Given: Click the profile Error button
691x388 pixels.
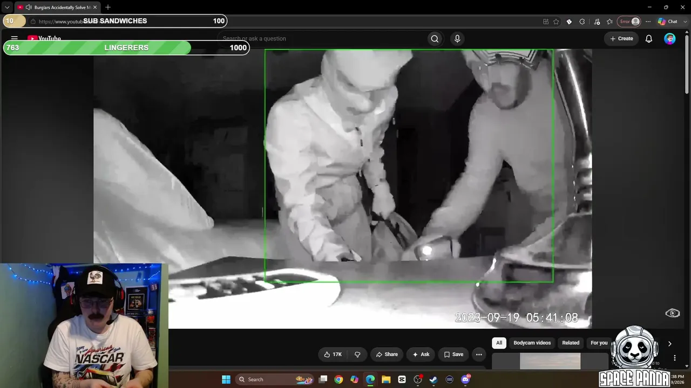Looking at the screenshot, I should pyautogui.click(x=629, y=22).
